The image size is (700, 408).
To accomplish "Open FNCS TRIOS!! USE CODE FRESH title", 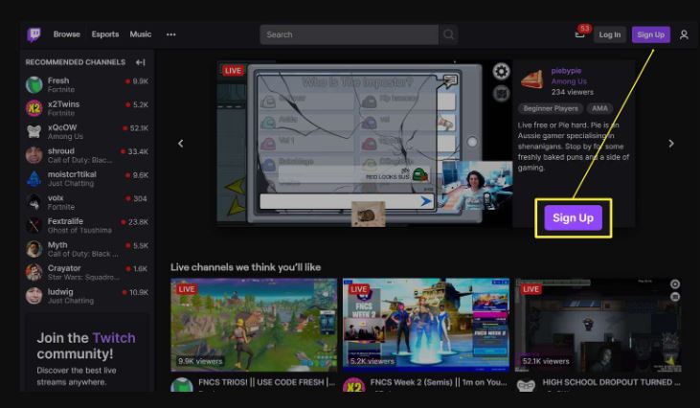I will 266,382.
